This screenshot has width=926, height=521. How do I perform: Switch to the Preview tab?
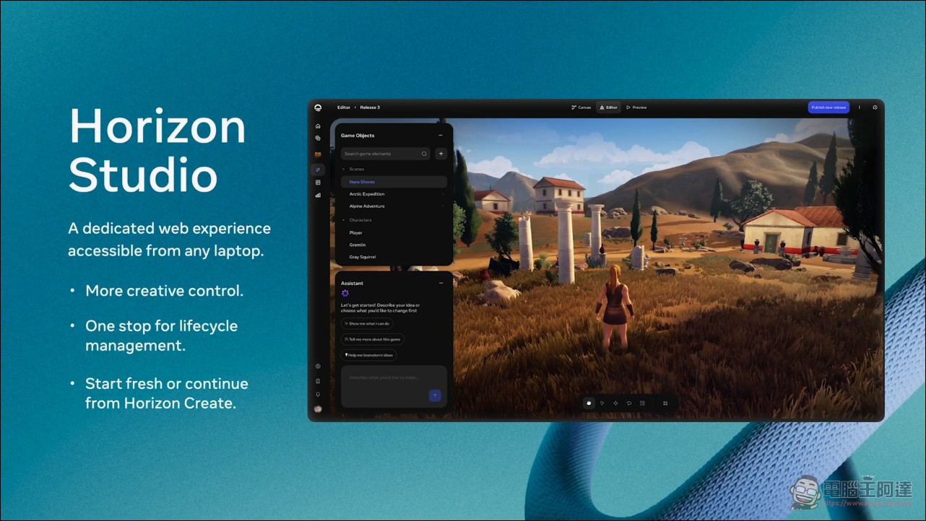(636, 108)
